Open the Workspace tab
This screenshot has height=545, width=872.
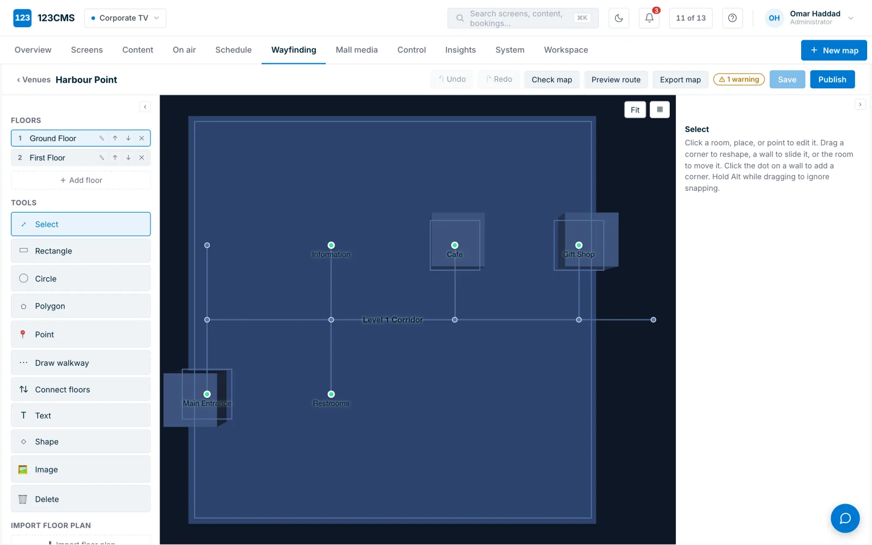tap(566, 50)
